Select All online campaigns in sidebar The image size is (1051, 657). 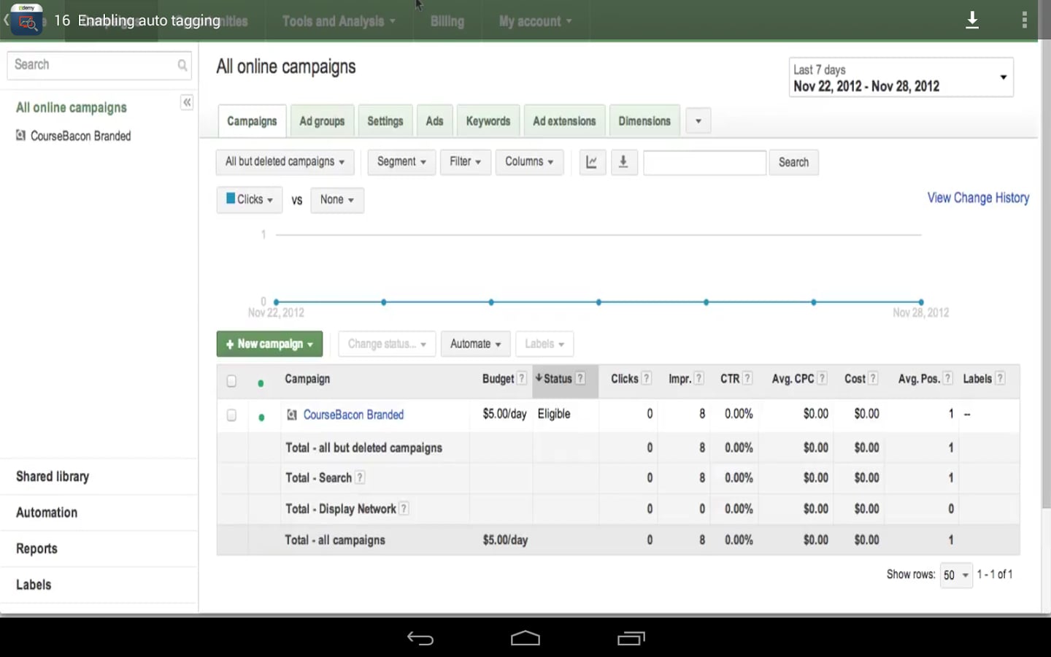[72, 107]
